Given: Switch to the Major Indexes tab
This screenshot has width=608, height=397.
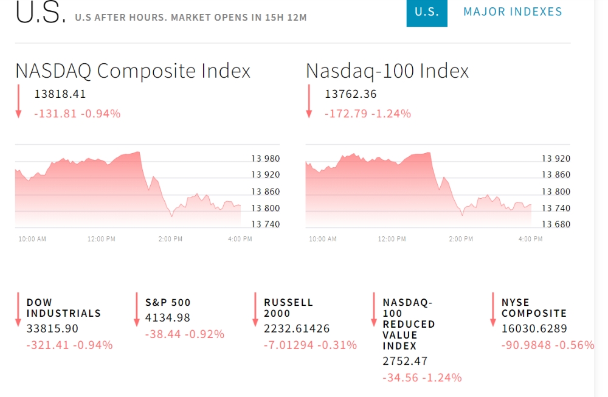Looking at the screenshot, I should (513, 12).
